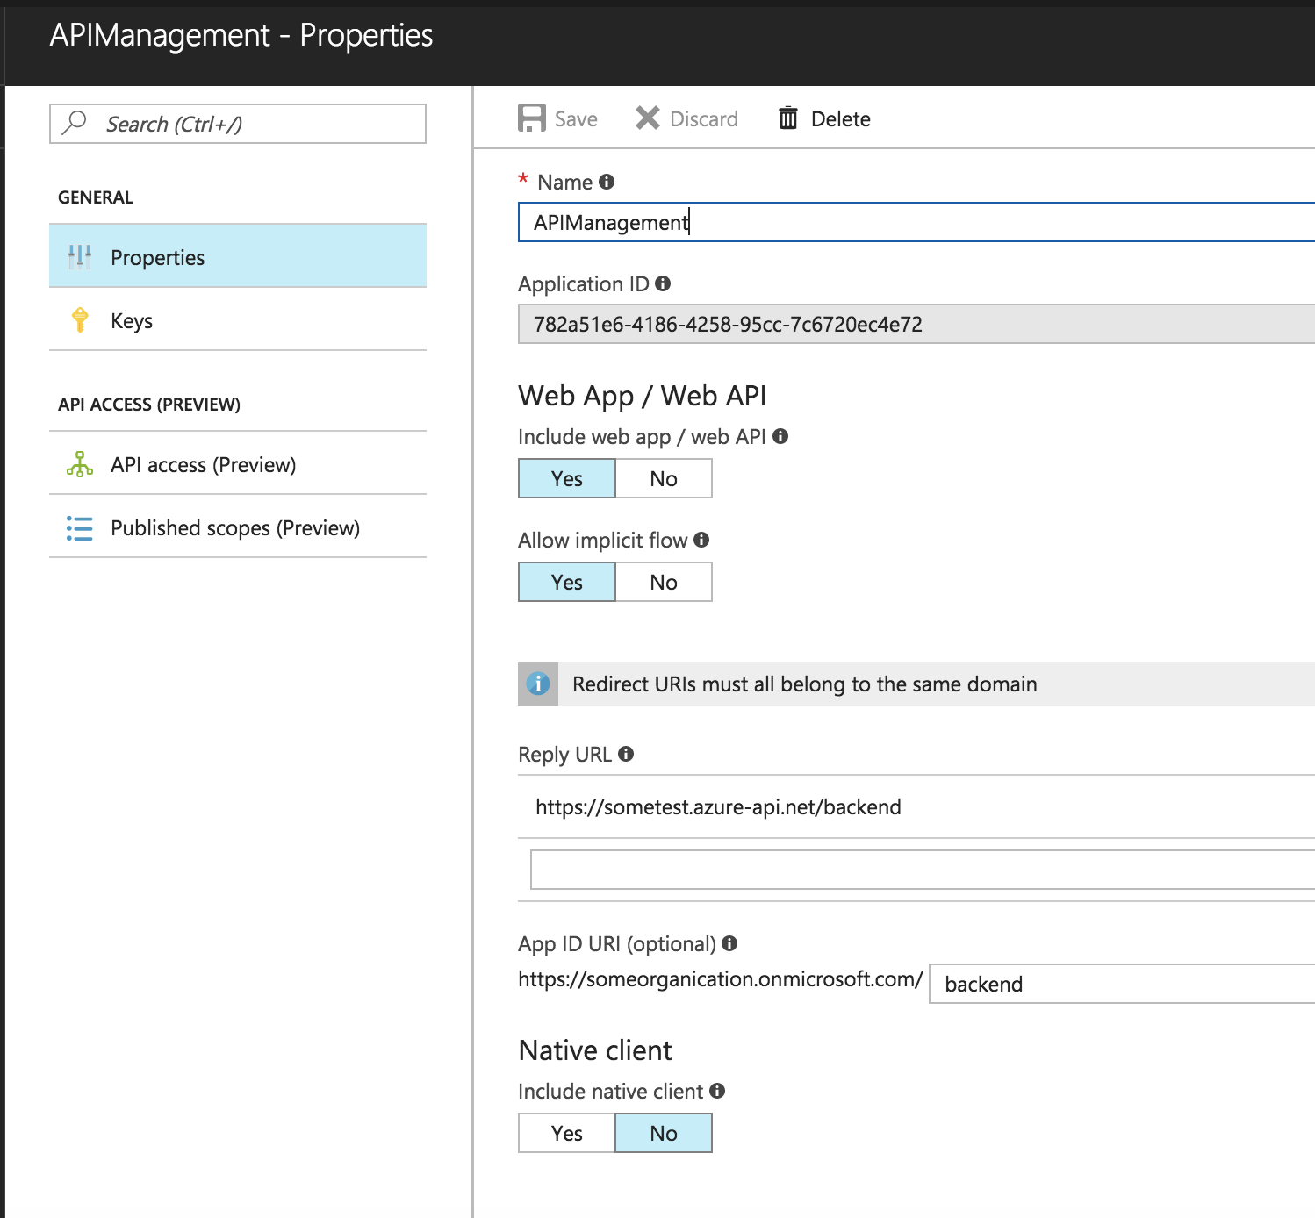This screenshot has width=1315, height=1218.
Task: Click the someorganication.onmicrosoft.com URI prefix
Action: pyautogui.click(x=720, y=979)
